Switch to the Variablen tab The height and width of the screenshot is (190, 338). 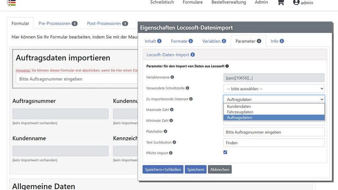point(211,41)
